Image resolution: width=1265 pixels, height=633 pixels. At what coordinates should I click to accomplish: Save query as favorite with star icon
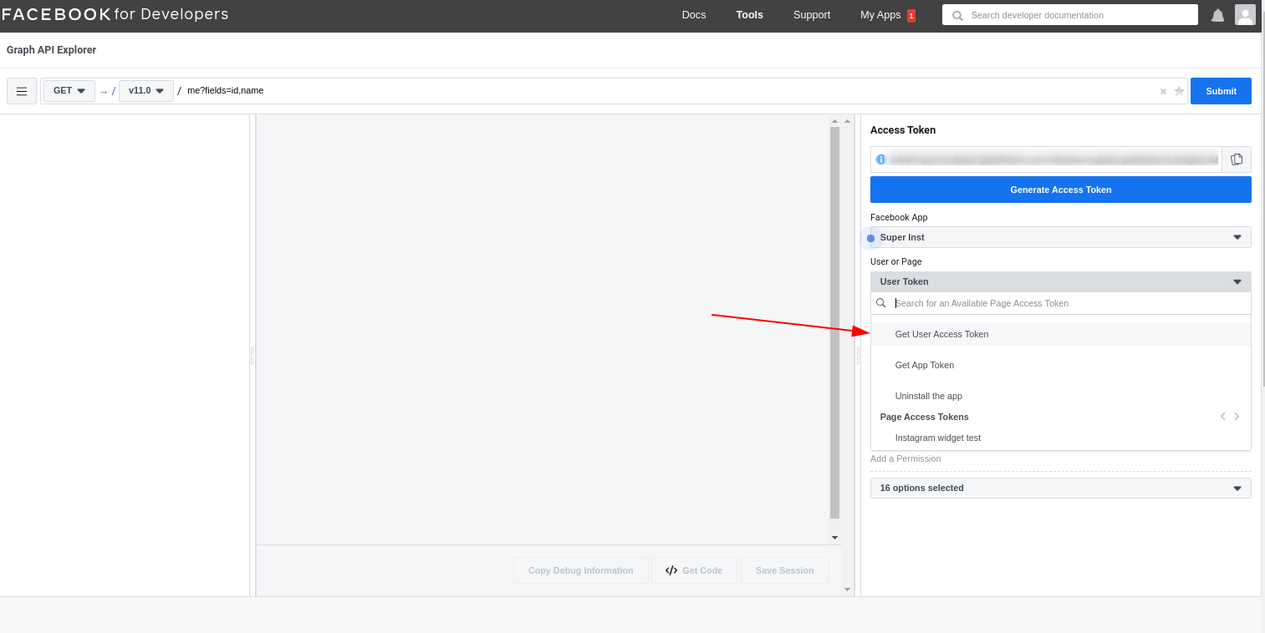[1179, 91]
